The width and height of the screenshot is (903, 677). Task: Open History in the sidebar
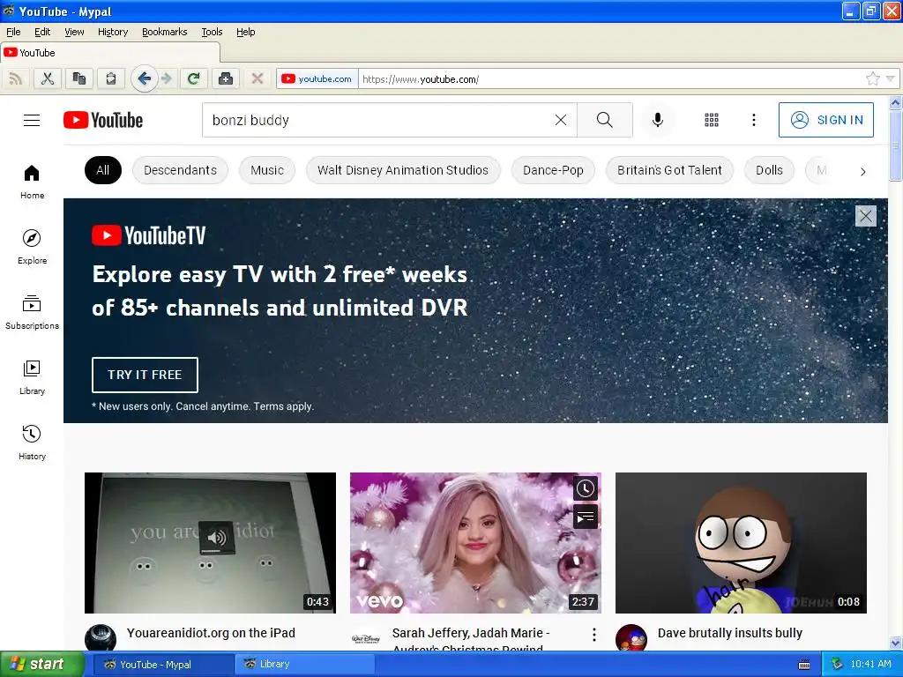32,443
